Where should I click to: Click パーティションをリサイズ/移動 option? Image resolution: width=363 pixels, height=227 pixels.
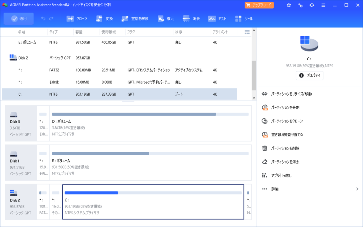(291, 94)
